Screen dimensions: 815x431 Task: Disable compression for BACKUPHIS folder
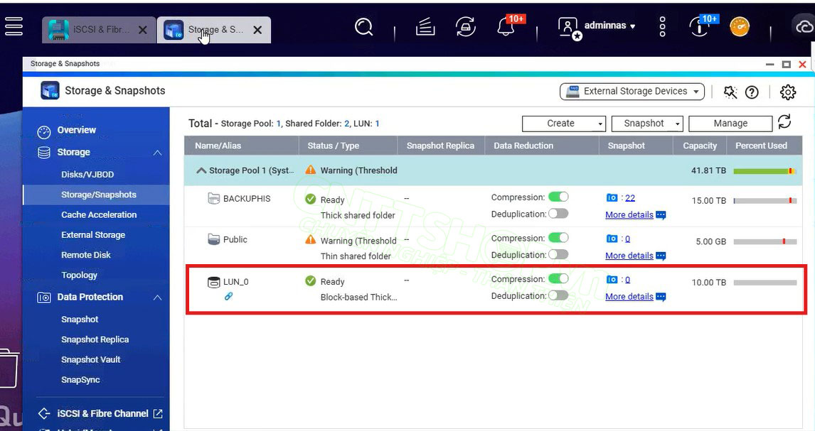click(x=558, y=197)
